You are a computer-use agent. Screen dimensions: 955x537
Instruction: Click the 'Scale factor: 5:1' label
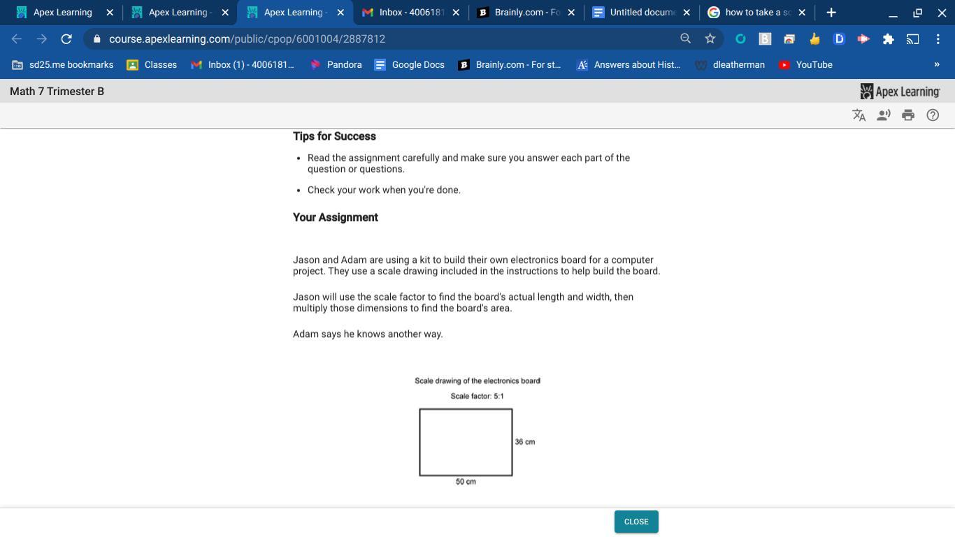click(x=477, y=396)
